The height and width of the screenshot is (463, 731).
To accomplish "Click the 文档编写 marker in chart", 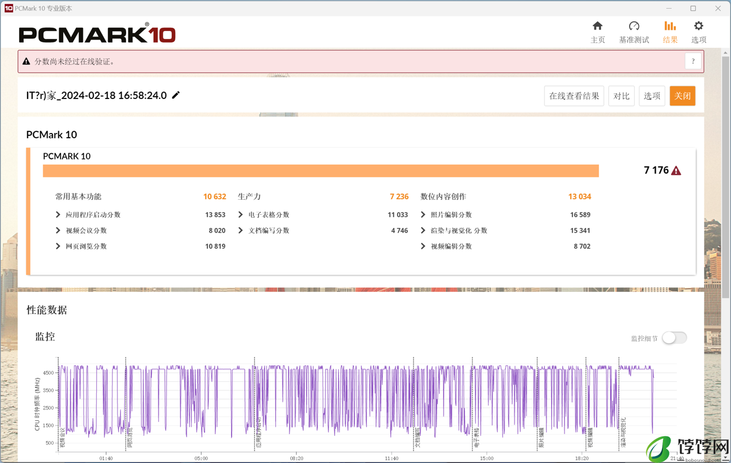I will [x=418, y=438].
